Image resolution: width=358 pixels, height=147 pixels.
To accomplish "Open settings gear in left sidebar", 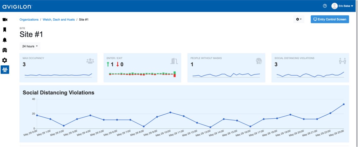I will click(5, 60).
